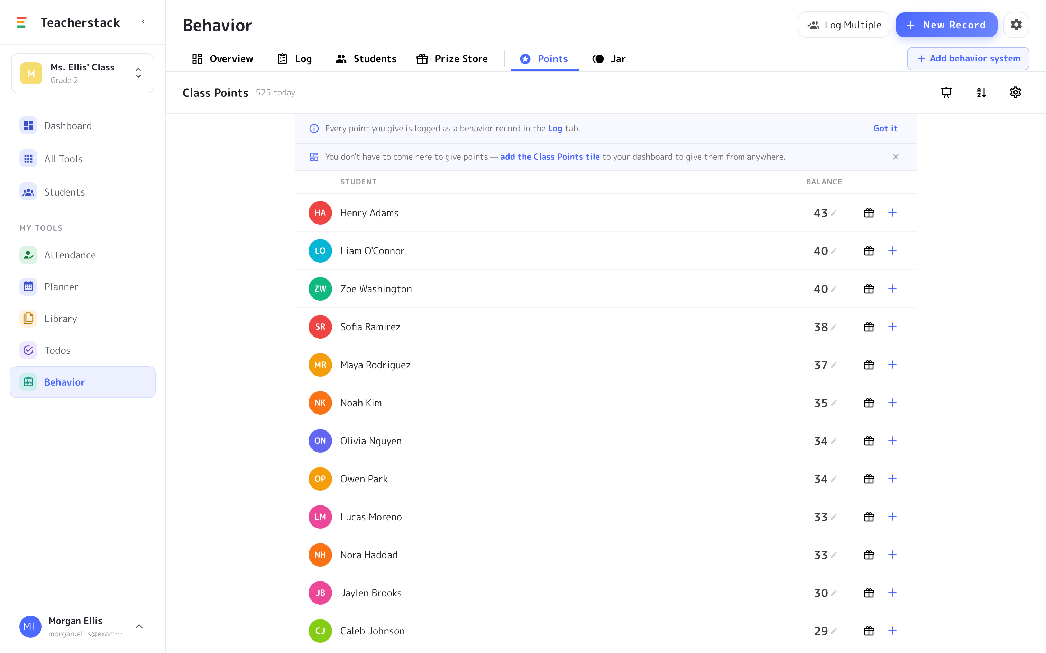Screen dimensions: 1046x653
Task: Select Behavior in the sidebar
Action: click(83, 382)
